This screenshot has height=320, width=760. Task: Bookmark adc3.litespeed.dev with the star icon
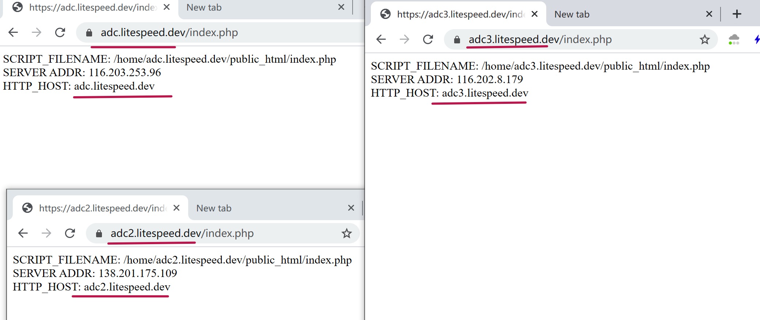[704, 39]
